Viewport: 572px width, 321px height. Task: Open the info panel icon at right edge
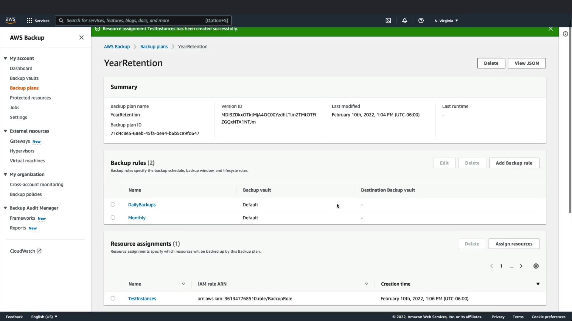[x=565, y=34]
